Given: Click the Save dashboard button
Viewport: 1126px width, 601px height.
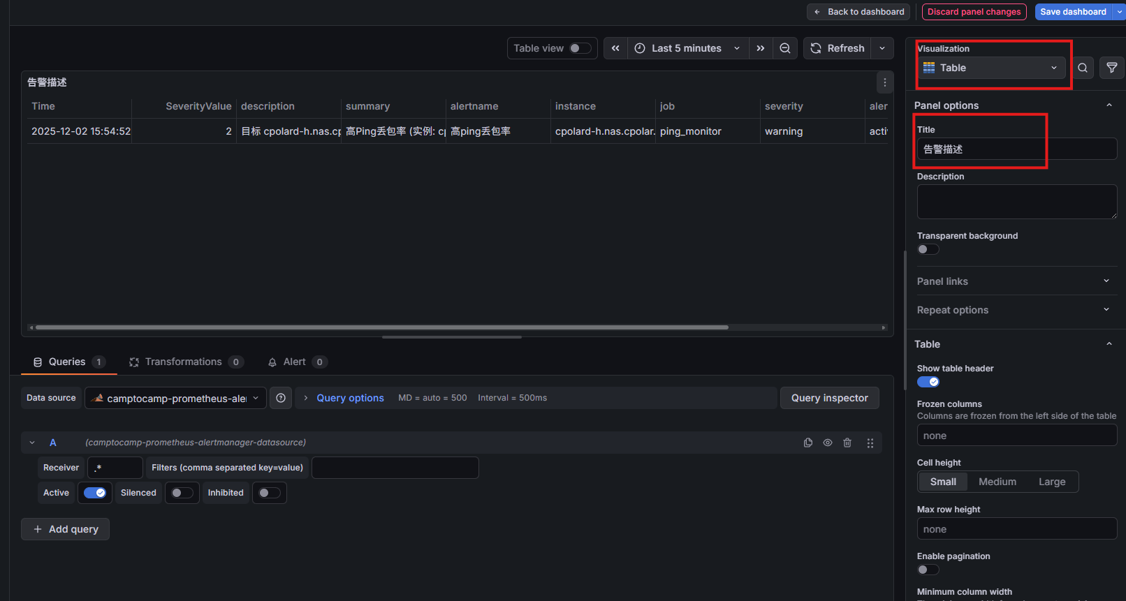Looking at the screenshot, I should coord(1072,12).
